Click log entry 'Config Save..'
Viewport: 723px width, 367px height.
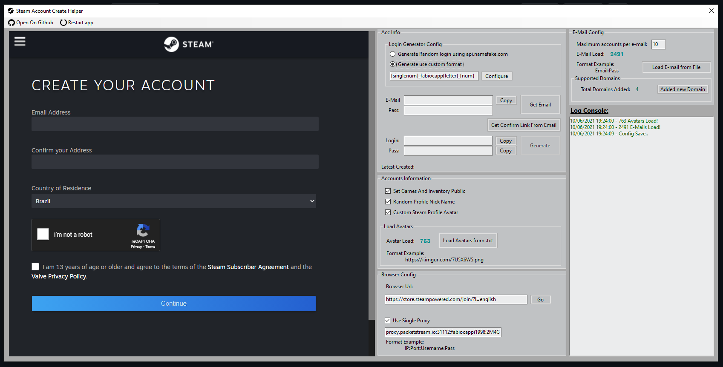pos(609,134)
